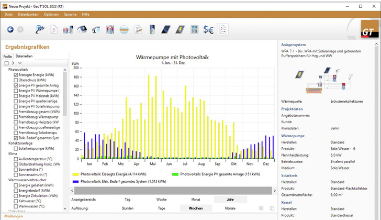Click the dollar-euro economics icon
Image resolution: width=381 pixels, height=220 pixels.
click(208, 30)
